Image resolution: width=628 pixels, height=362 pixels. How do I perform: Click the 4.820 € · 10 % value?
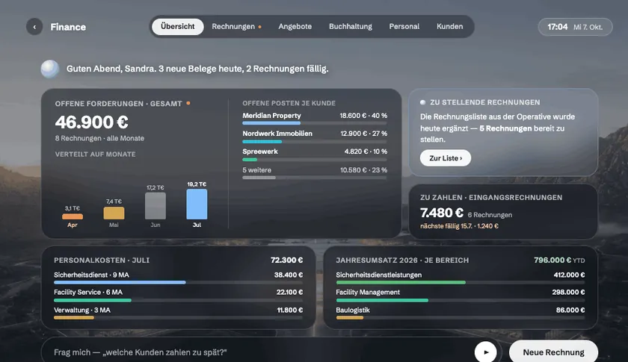366,152
